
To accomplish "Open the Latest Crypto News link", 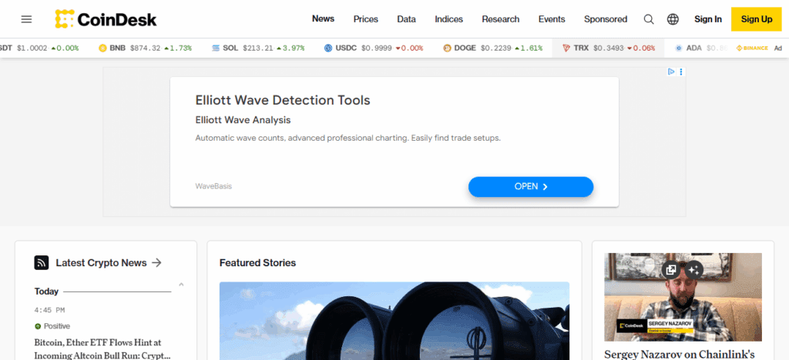I will coord(101,262).
